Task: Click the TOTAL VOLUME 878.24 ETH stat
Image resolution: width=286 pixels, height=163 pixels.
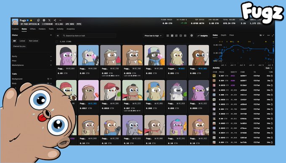Action: [229, 22]
